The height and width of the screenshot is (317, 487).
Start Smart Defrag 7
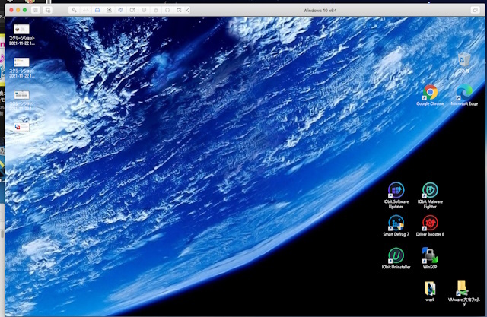[x=396, y=226]
